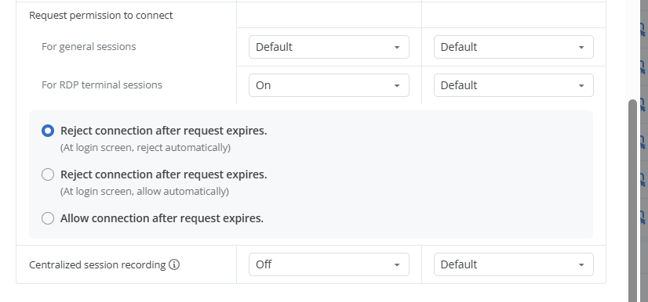Click the info icon beside Centralized session recording

(x=174, y=264)
